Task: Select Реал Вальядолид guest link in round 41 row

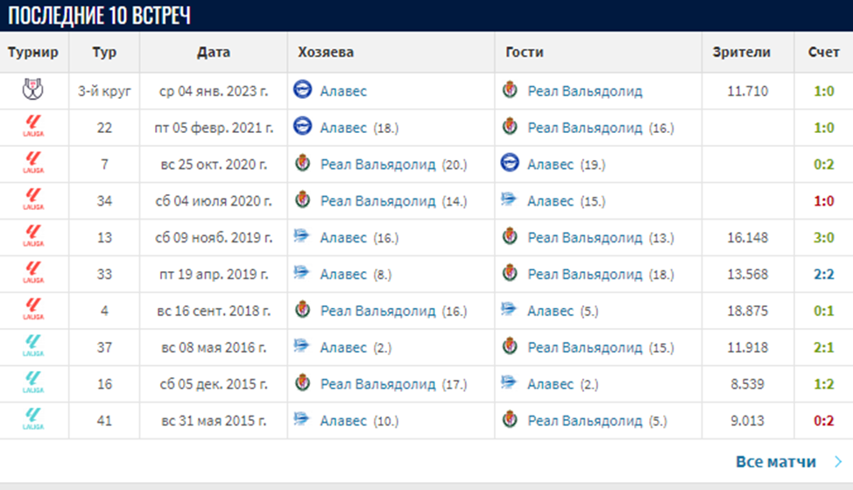Action: [x=585, y=421]
